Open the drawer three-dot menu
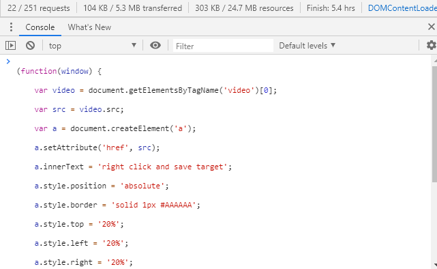Viewport: 437px width, 269px height. [x=11, y=27]
